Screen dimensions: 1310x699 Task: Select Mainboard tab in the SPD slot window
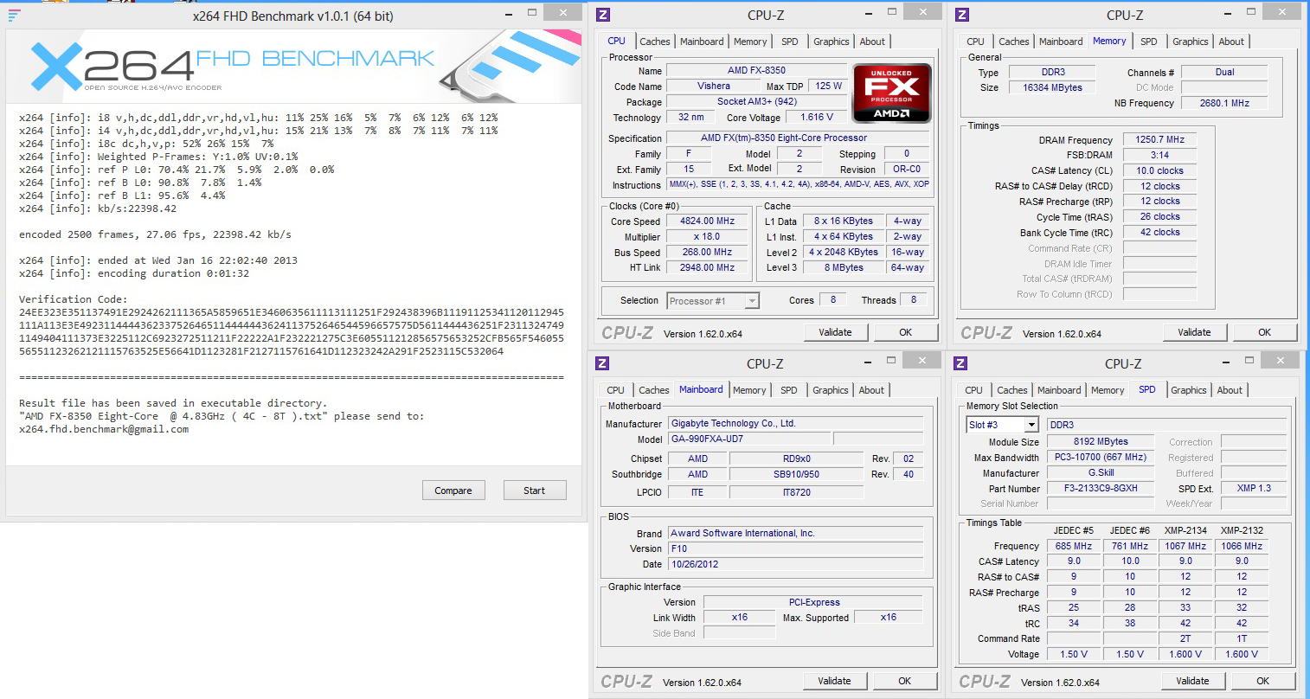tap(1059, 390)
